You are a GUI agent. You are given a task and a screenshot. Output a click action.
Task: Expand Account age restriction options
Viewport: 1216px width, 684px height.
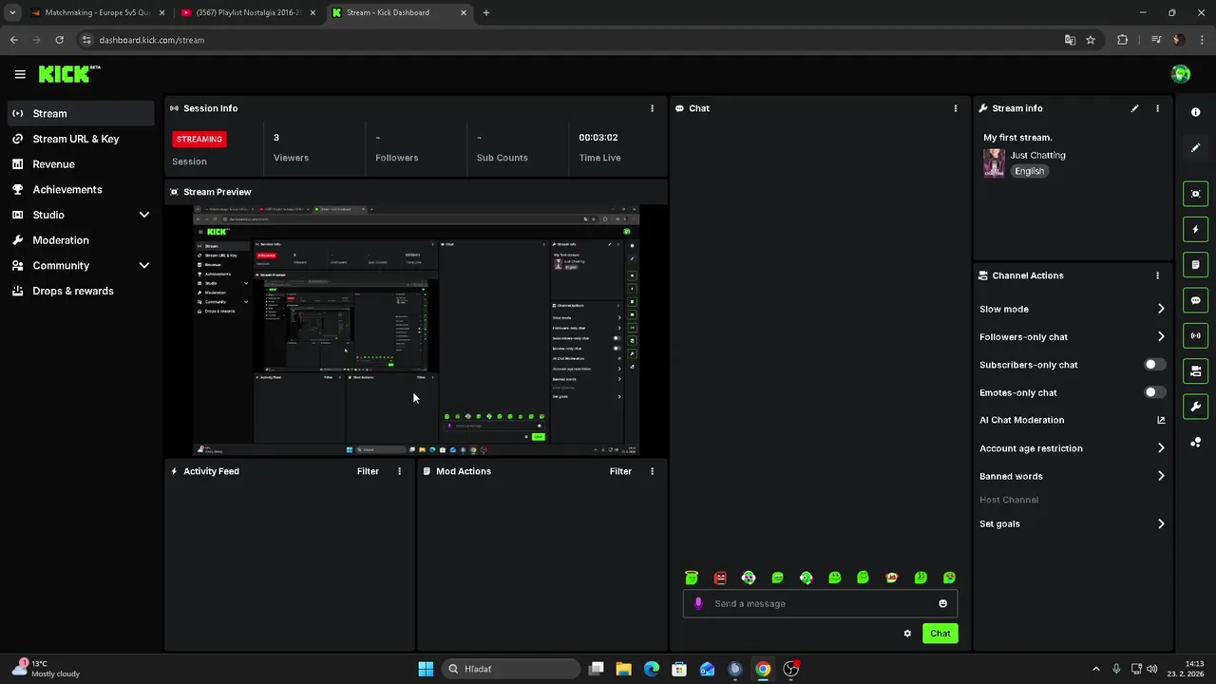1161,448
